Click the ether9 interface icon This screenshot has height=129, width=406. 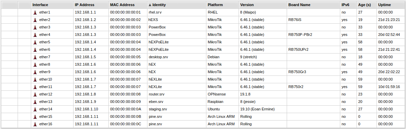click(x=35, y=72)
